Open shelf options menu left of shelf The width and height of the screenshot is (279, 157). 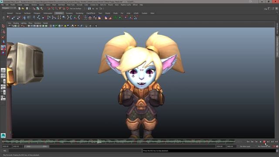point(3,17)
